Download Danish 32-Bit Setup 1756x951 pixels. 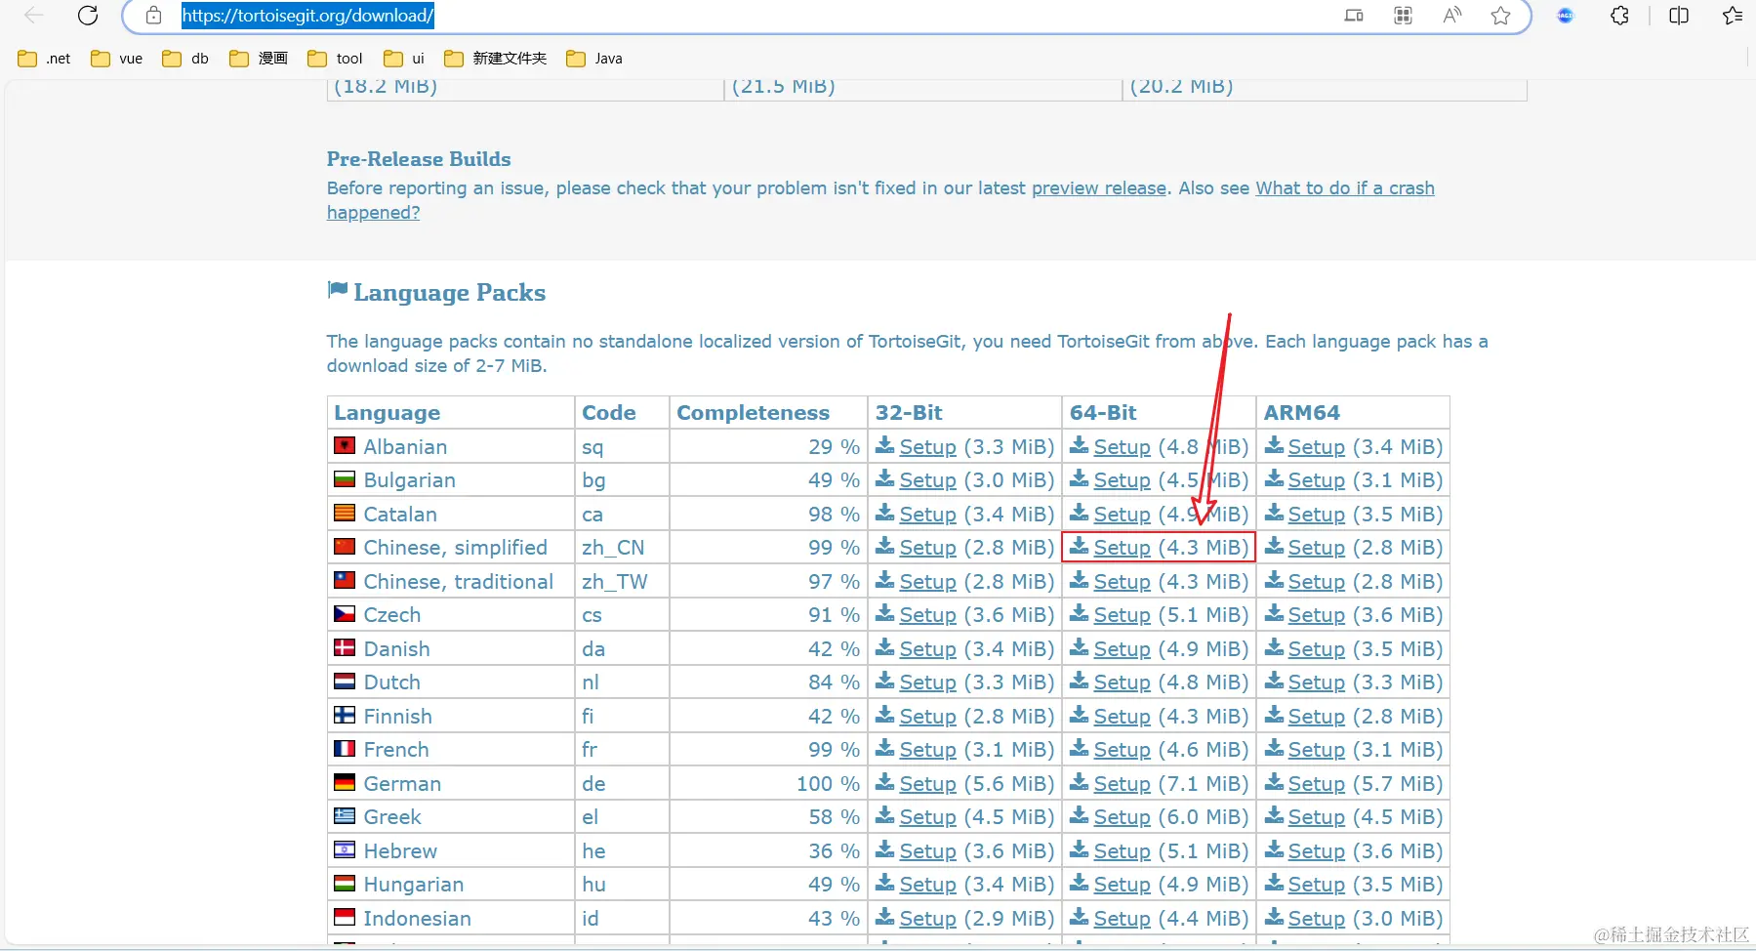pyautogui.click(x=928, y=649)
